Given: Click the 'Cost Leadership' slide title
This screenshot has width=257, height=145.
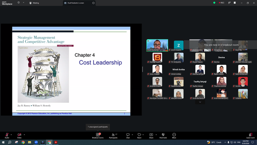Looking at the screenshot, I should 100,62.
